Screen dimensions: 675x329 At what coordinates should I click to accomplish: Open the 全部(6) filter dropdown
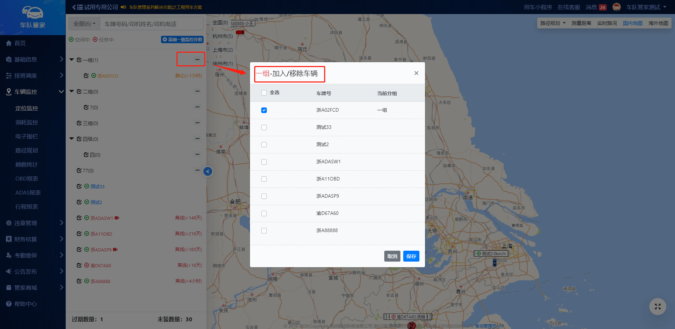(84, 24)
